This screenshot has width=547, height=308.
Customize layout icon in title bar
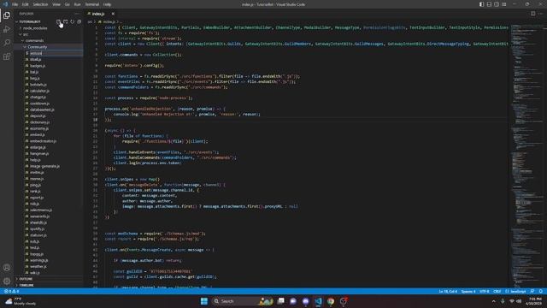[x=504, y=4]
